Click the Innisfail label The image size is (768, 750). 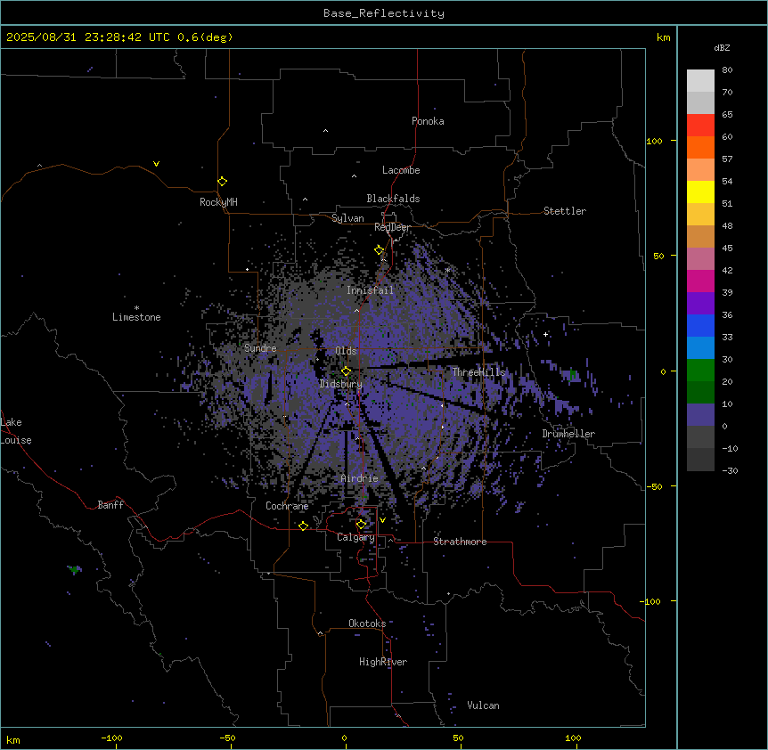tap(370, 290)
